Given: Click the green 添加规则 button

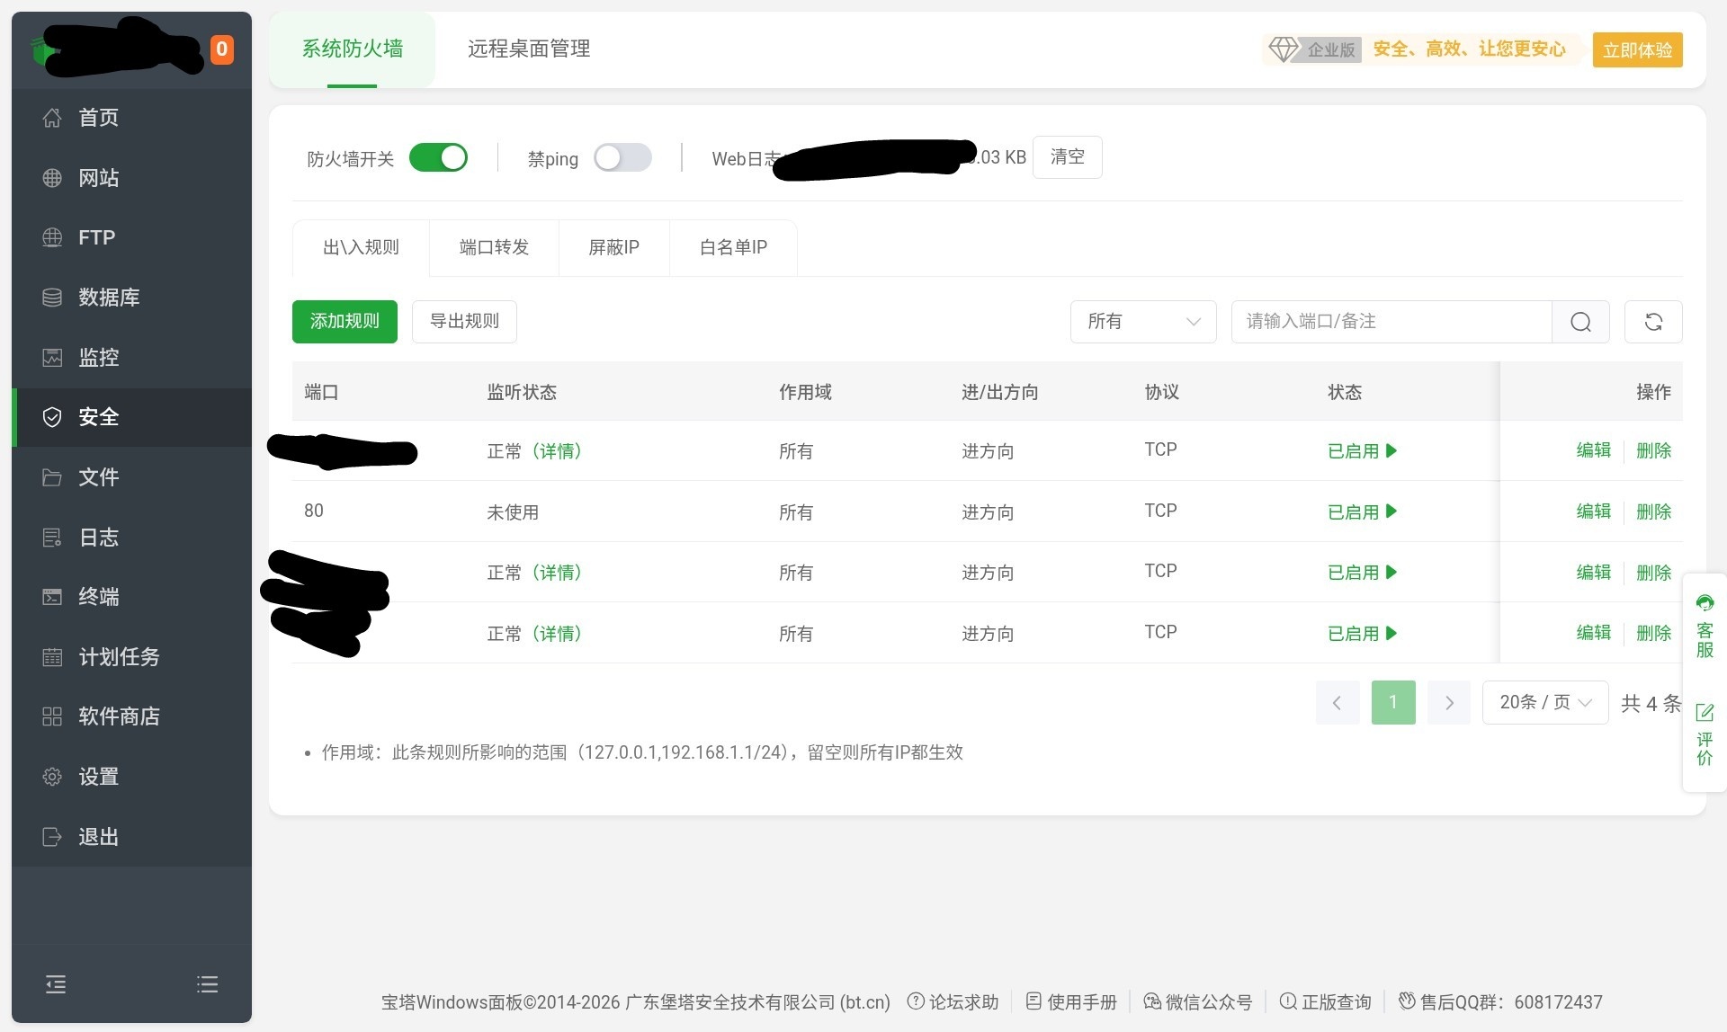Looking at the screenshot, I should 345,322.
